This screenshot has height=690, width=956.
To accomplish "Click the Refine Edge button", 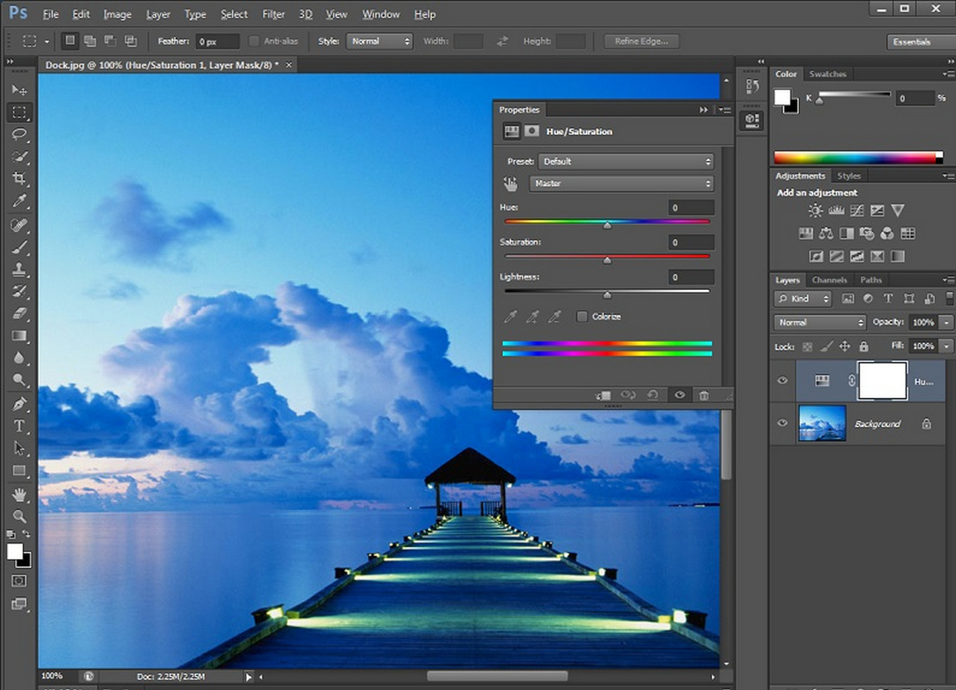I will point(641,41).
